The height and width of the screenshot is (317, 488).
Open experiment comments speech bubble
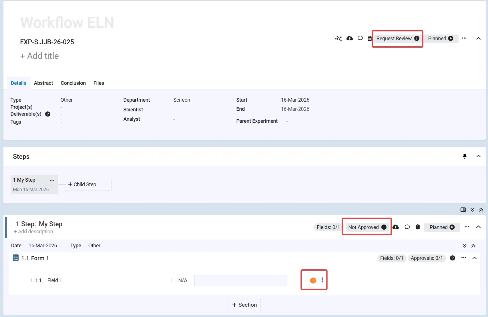360,38
